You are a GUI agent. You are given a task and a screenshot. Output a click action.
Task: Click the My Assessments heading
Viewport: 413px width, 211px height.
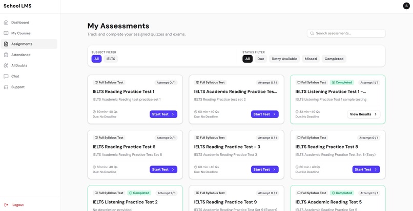pyautogui.click(x=118, y=26)
